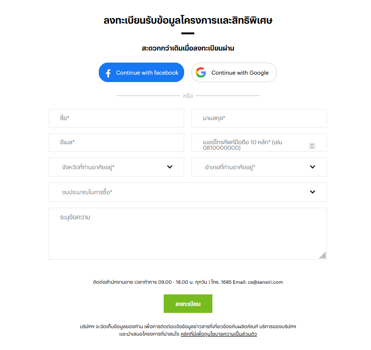
Task: Focus the ระบุข้อความ message textarea
Action: tap(188, 234)
